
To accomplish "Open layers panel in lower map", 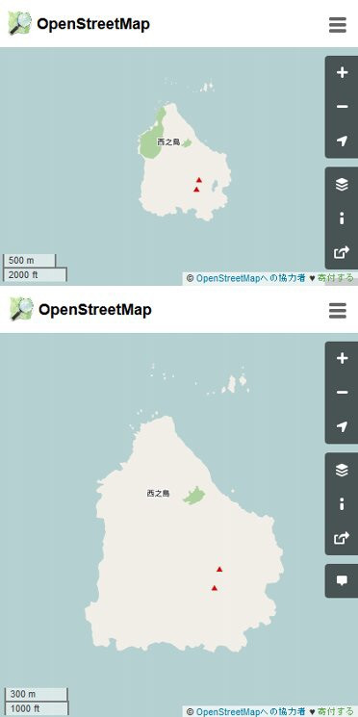I will pyautogui.click(x=342, y=470).
